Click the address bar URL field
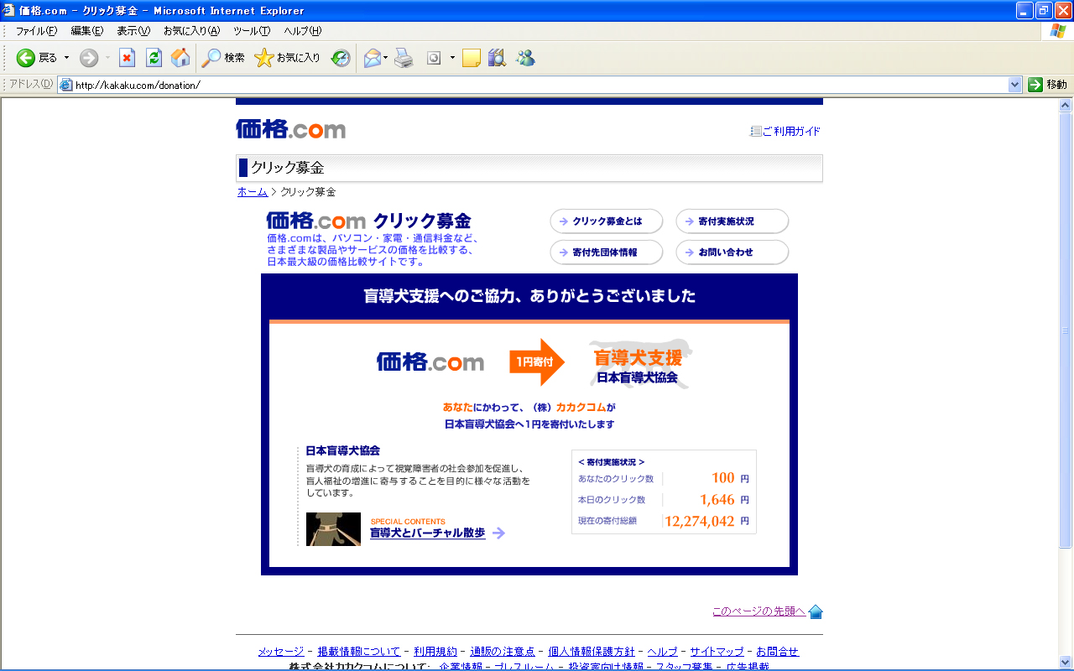 click(537, 85)
